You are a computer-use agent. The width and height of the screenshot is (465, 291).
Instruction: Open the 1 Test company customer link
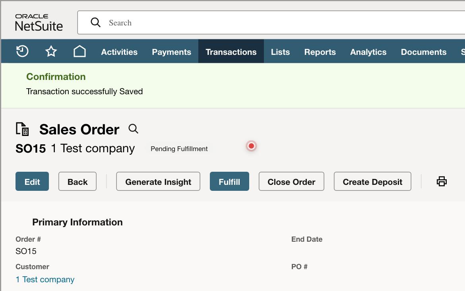(x=45, y=279)
